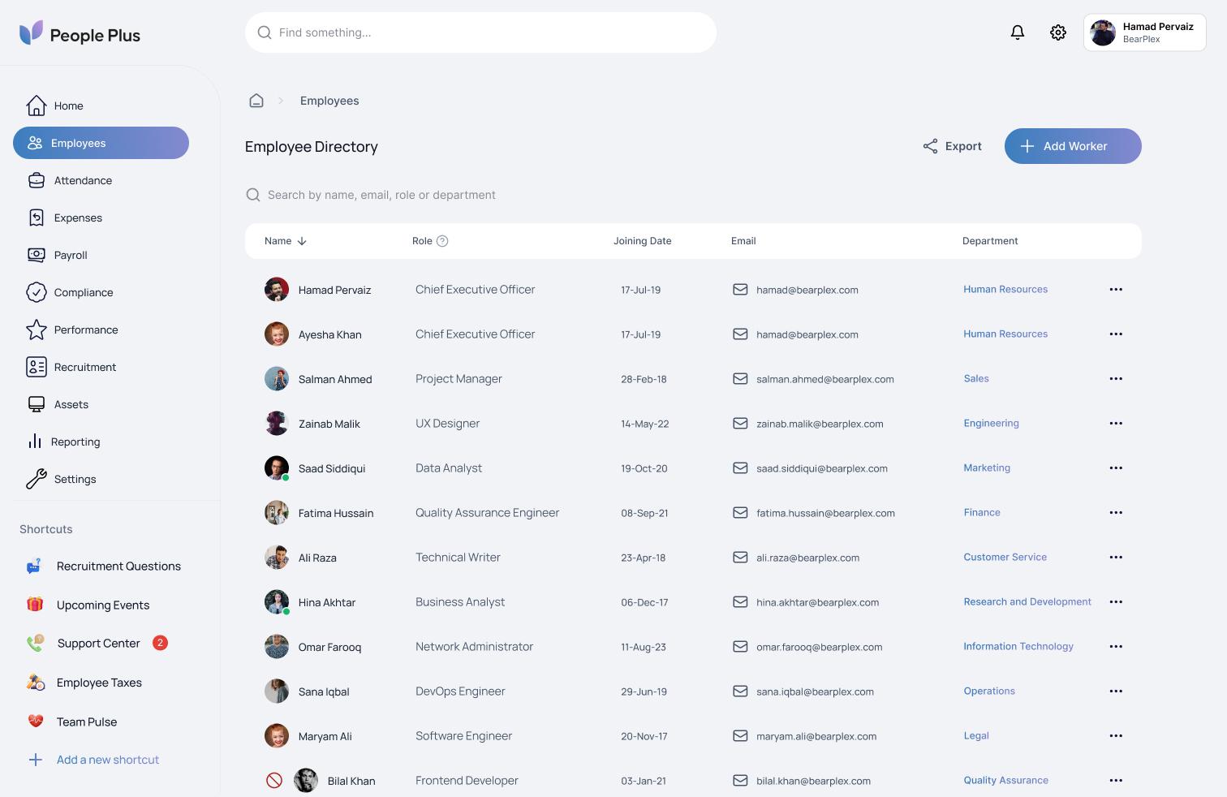Open the actions menu for Bilal Khan

[x=1116, y=780]
